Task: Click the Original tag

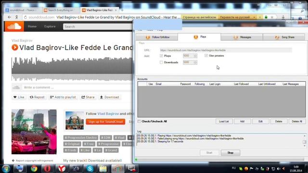Action: [72, 144]
